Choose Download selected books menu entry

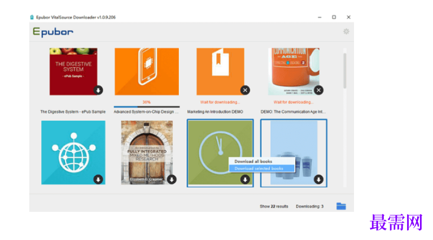tap(262, 168)
